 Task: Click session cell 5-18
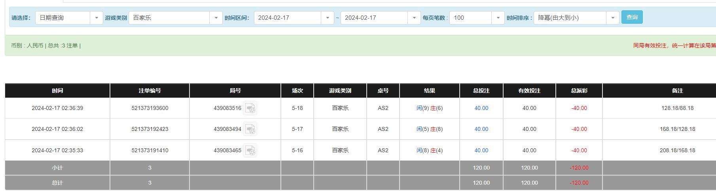click(x=297, y=108)
